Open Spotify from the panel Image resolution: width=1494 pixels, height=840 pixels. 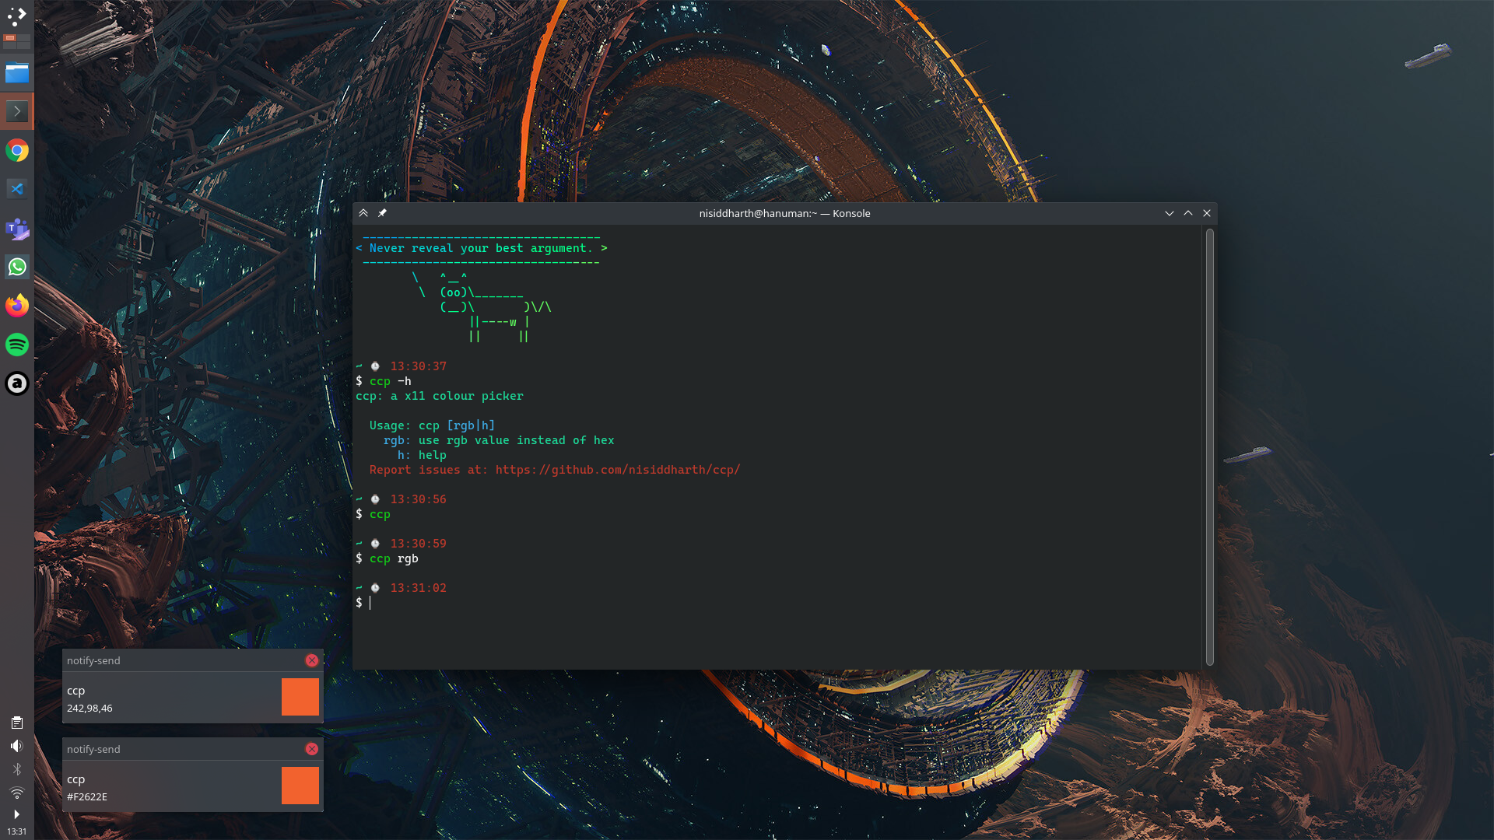point(16,345)
